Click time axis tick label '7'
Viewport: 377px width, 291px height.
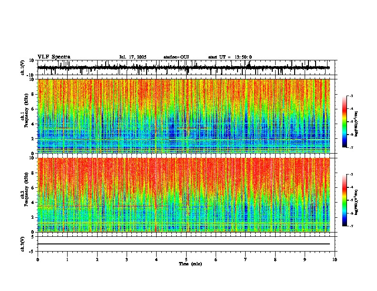[246, 260]
